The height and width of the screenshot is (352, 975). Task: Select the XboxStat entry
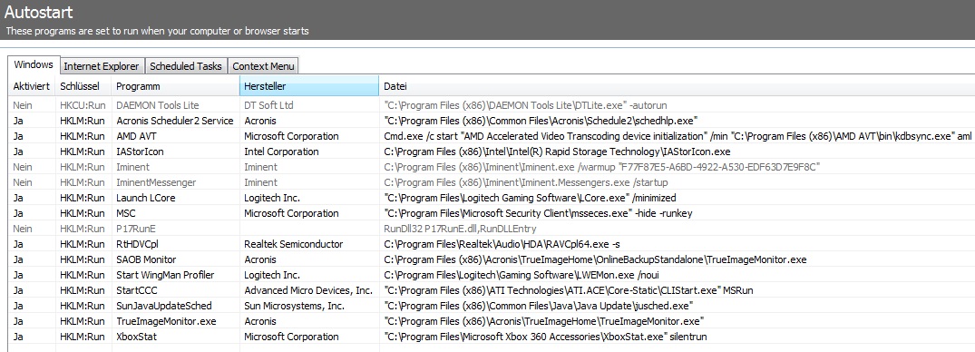tap(137, 337)
